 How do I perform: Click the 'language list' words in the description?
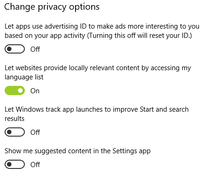[24, 77]
